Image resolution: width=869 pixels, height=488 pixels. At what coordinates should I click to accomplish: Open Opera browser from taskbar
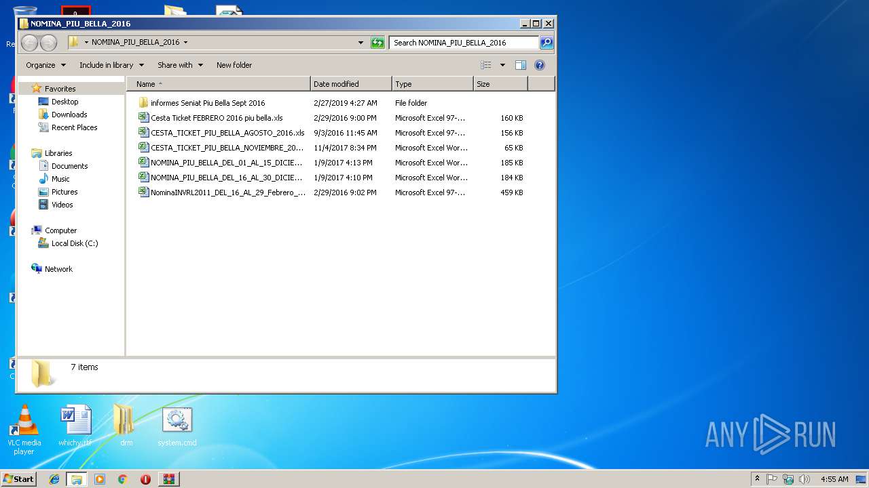click(x=145, y=479)
